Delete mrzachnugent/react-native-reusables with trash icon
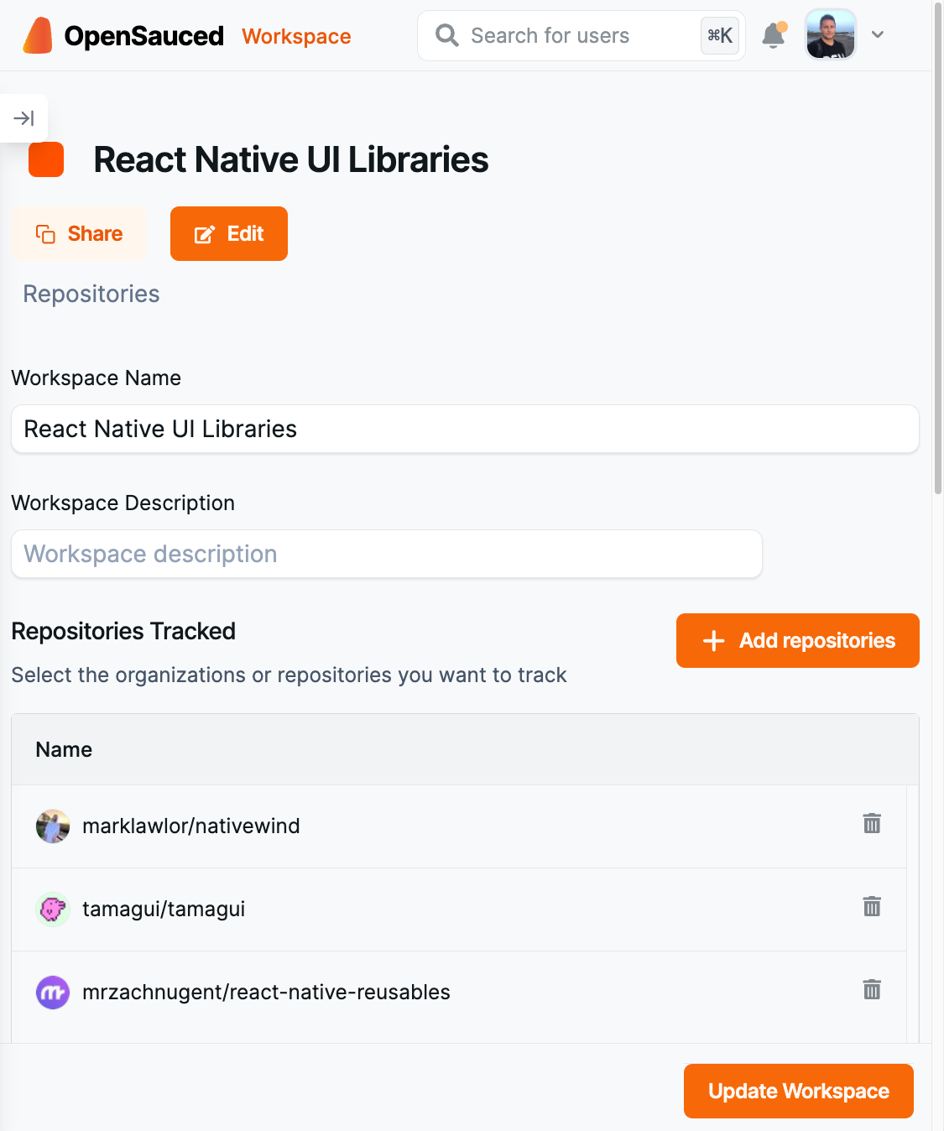The image size is (944, 1131). point(872,989)
